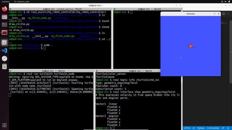
Task: Click the bottom-right terminal pane grid icon
Action: (x=97, y=71)
